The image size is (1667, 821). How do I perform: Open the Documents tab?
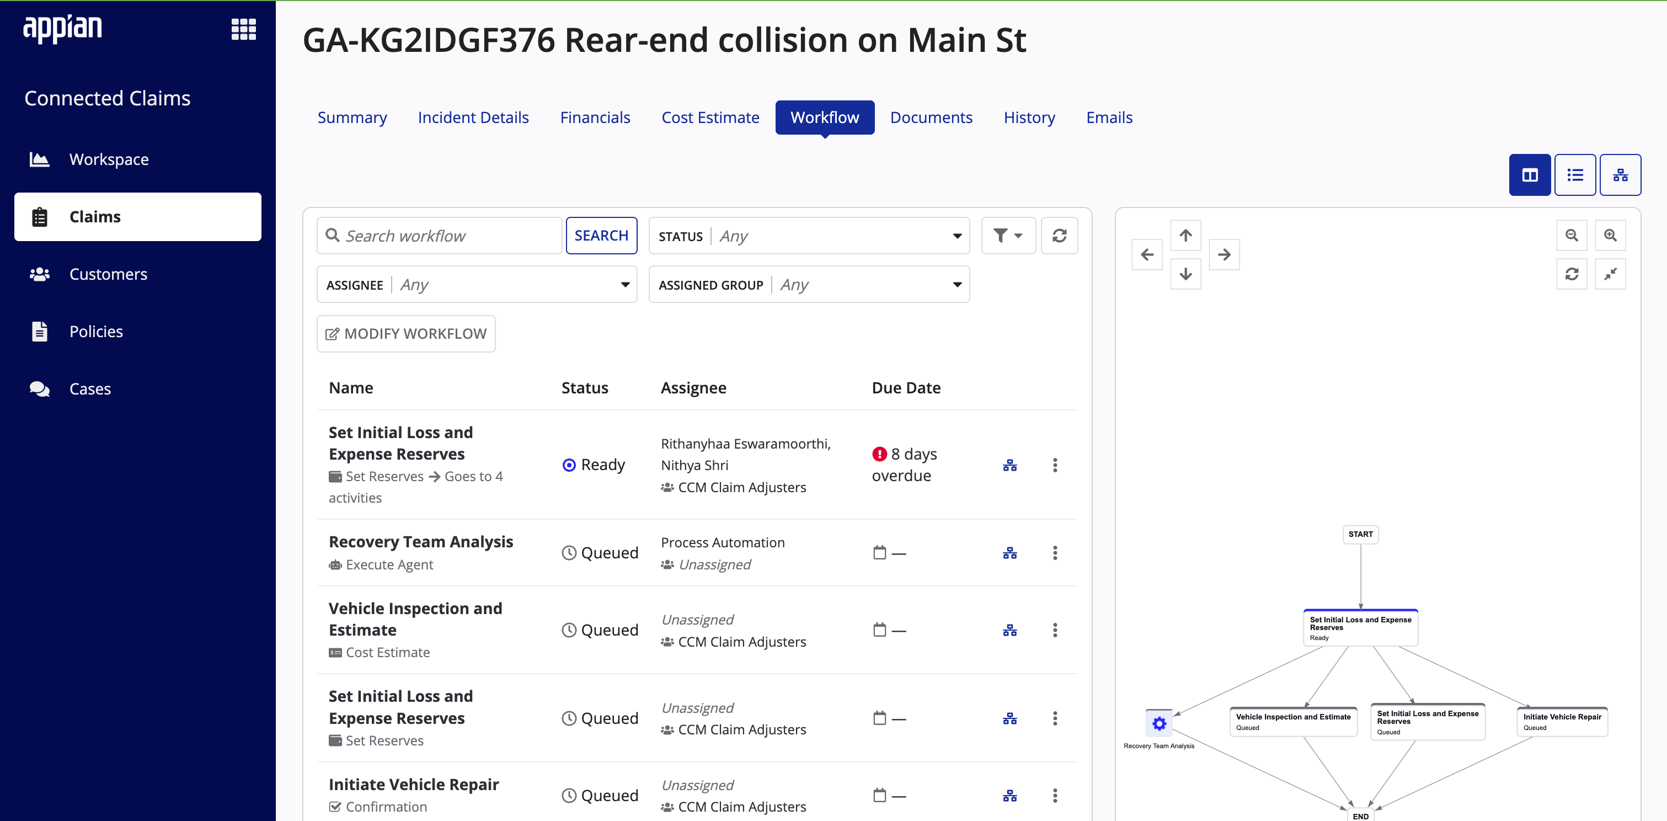(x=931, y=118)
